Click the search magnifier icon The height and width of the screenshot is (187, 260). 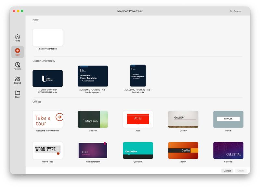(x=231, y=11)
